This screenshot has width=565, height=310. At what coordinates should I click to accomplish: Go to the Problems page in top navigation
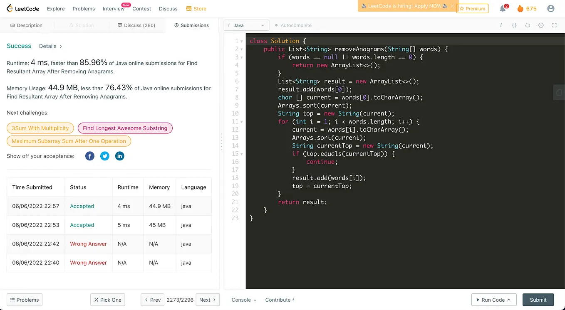[x=84, y=8]
